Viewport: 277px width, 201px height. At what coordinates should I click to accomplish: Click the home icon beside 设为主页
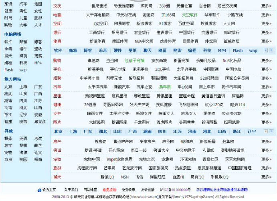pos(39,190)
